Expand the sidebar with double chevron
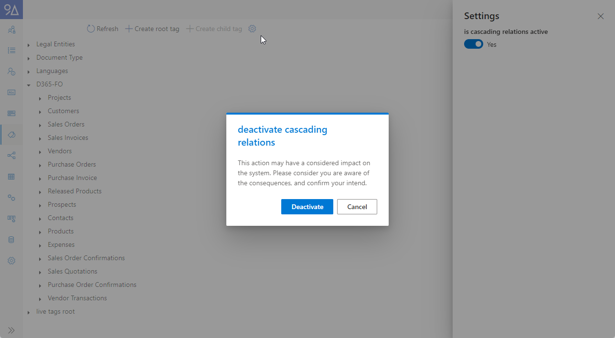The image size is (615, 338). point(11,330)
